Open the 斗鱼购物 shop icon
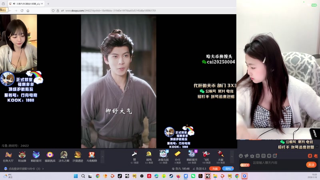Image resolution: width=320 pixels, height=180 pixels. pyautogui.click(x=92, y=157)
